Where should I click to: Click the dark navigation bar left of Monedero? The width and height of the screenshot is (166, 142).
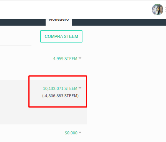pyautogui.click(x=23, y=22)
